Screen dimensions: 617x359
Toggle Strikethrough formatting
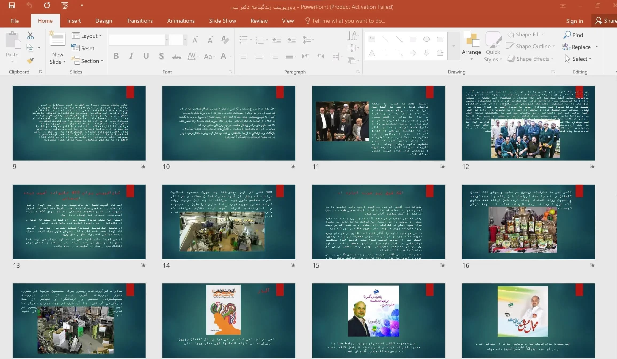click(x=177, y=56)
